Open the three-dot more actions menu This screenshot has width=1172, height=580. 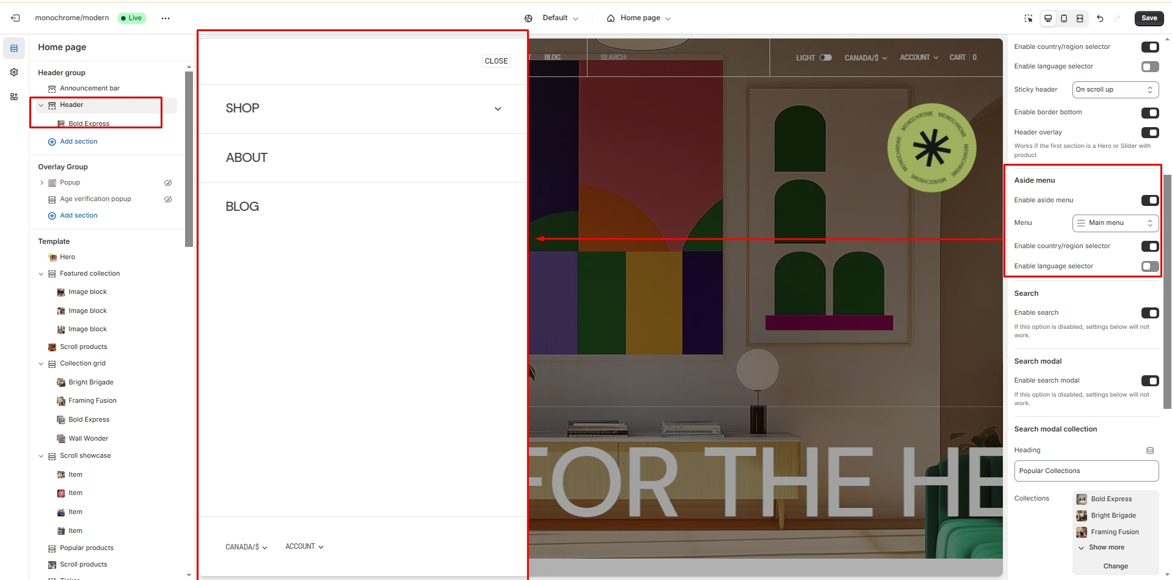point(166,18)
